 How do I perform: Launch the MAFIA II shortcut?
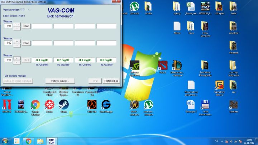click(x=7, y=106)
